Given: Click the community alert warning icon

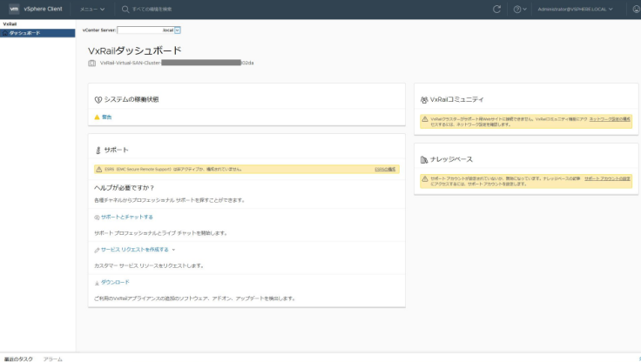Looking at the screenshot, I should [x=425, y=119].
